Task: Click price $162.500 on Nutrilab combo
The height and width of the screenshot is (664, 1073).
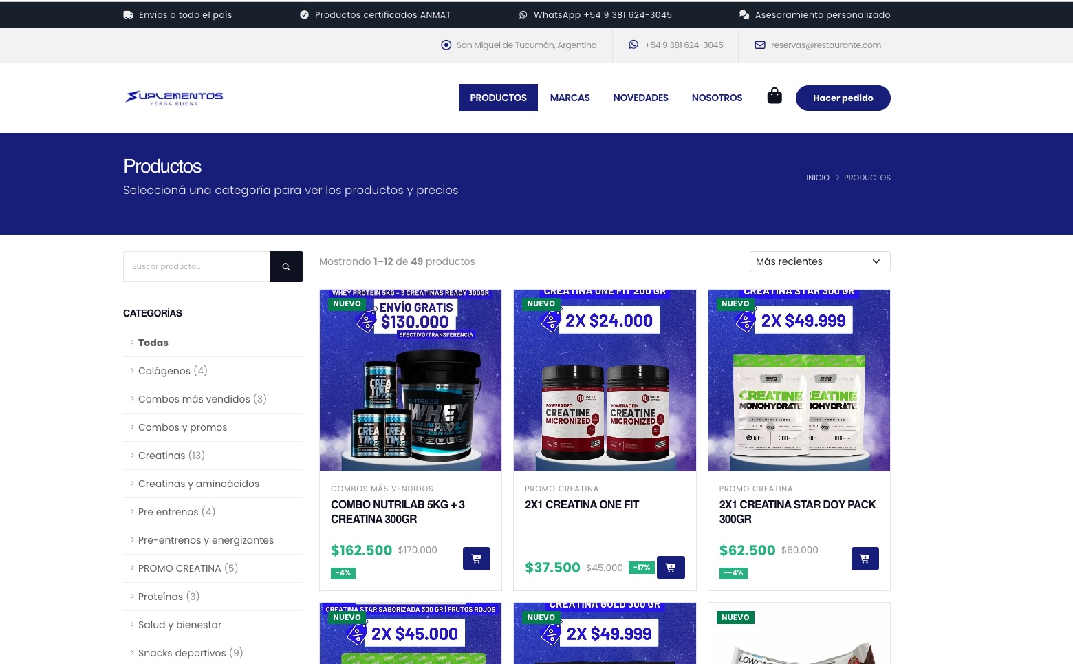Action: 362,550
